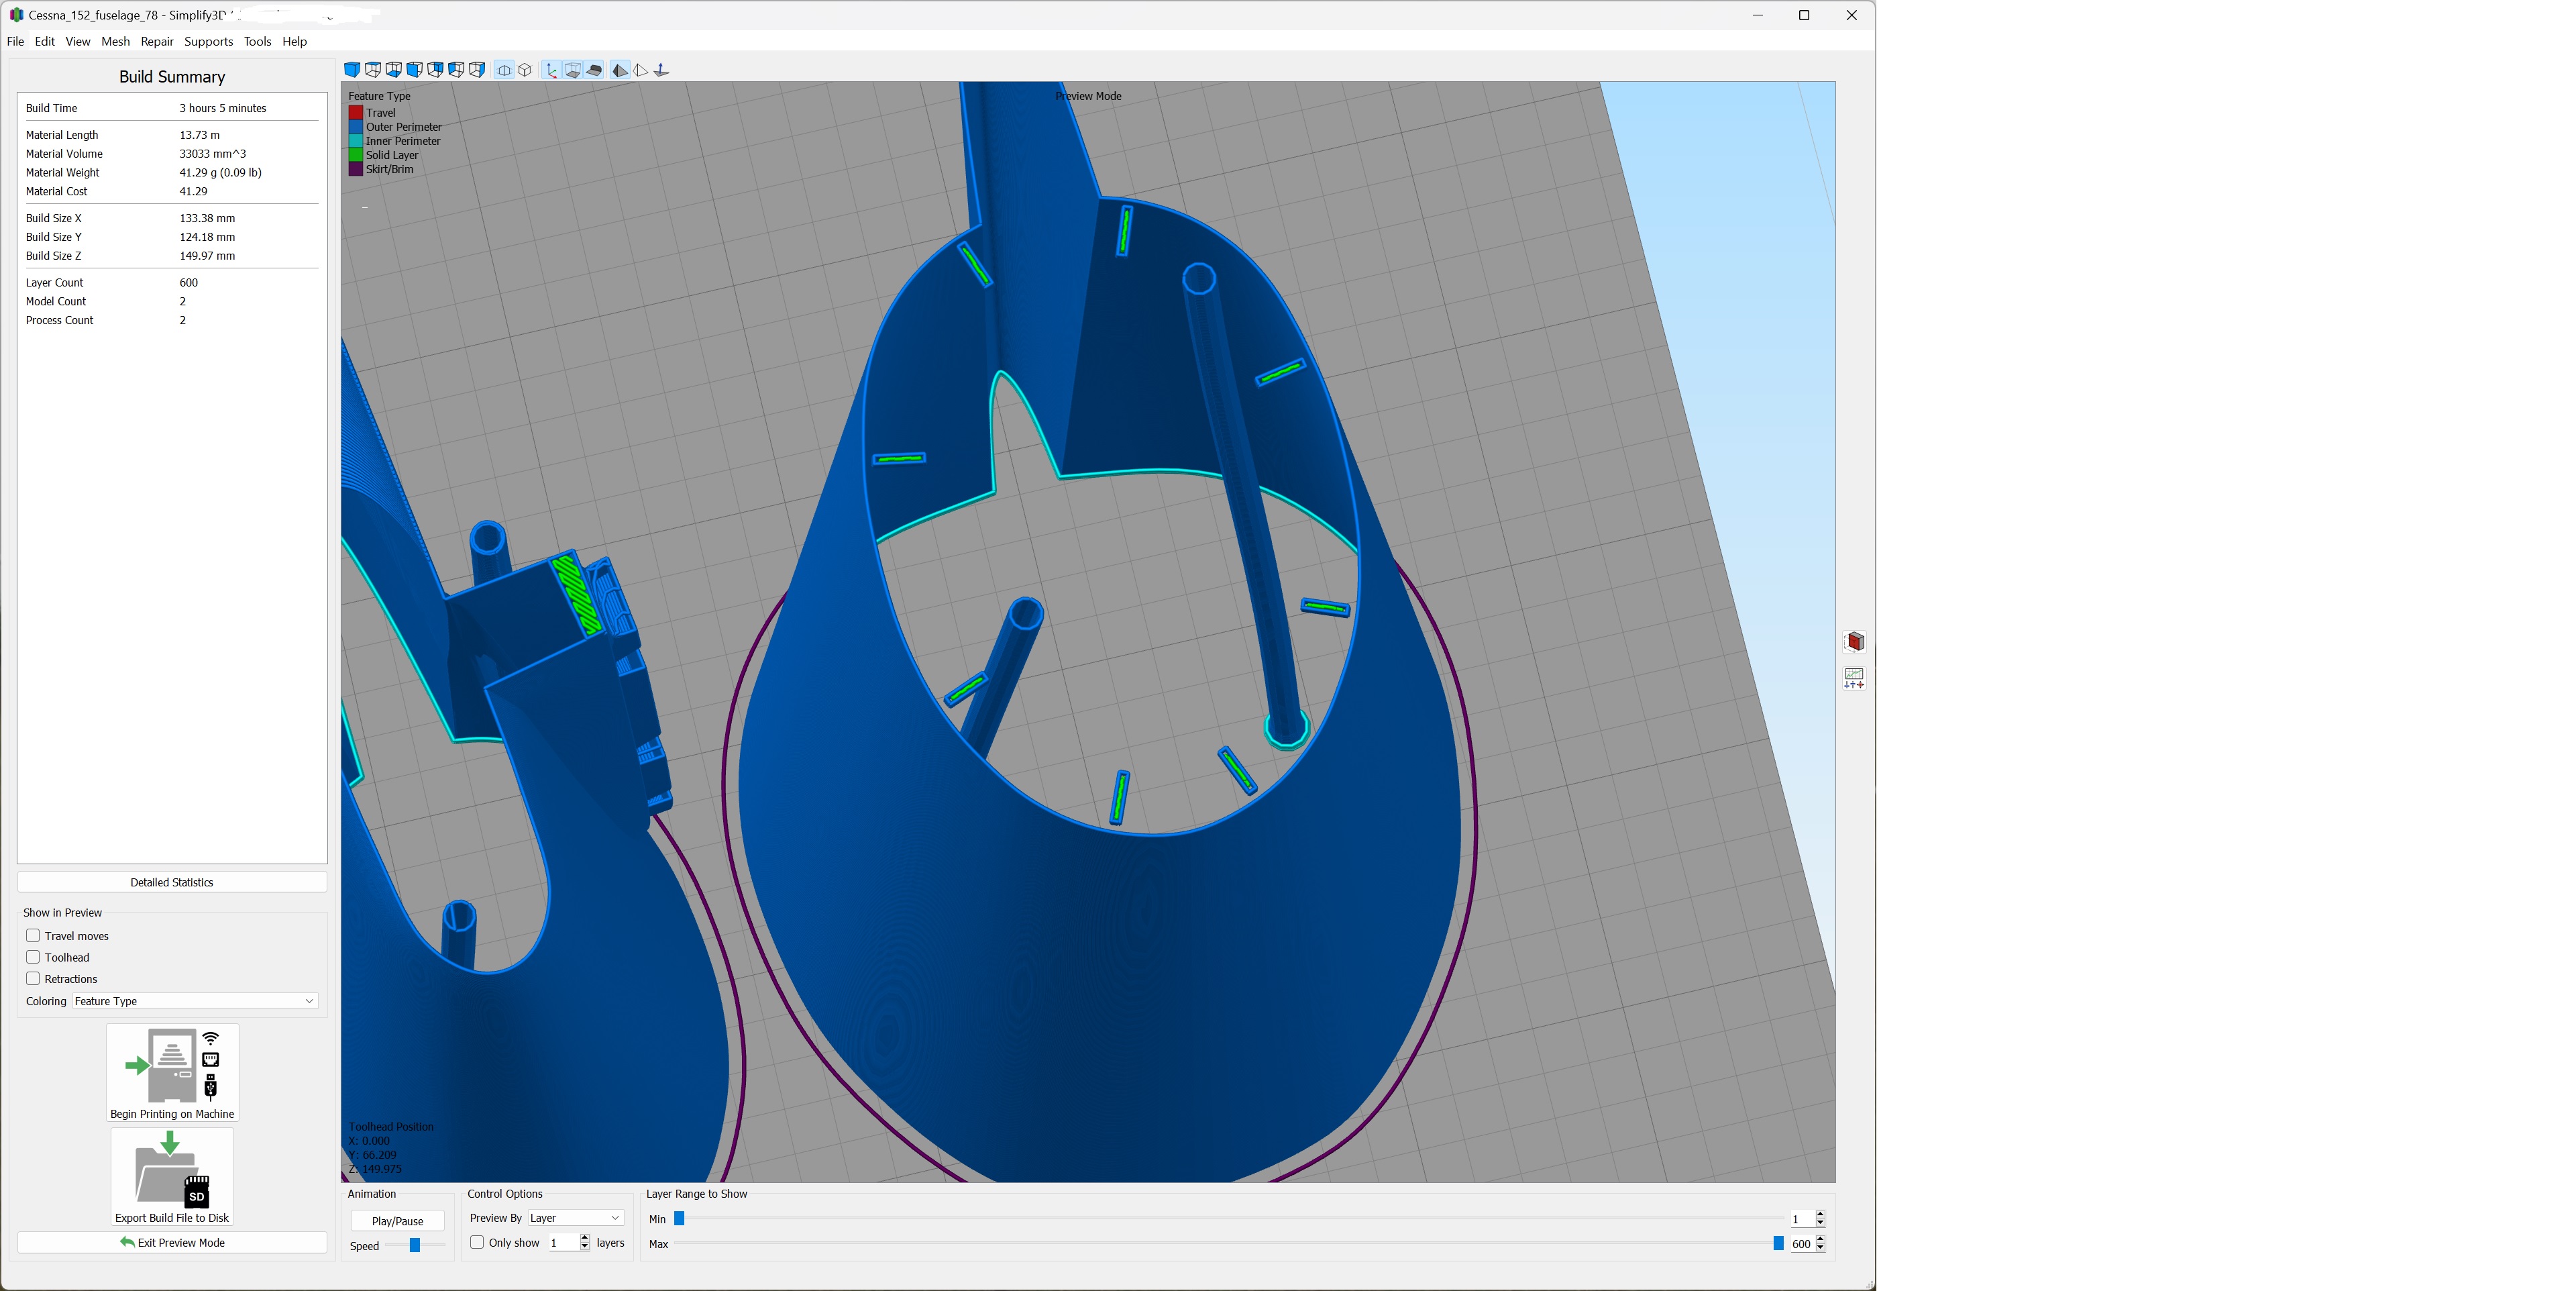The image size is (2576, 1291).
Task: Open the Preview By Layer dropdown
Action: click(575, 1218)
